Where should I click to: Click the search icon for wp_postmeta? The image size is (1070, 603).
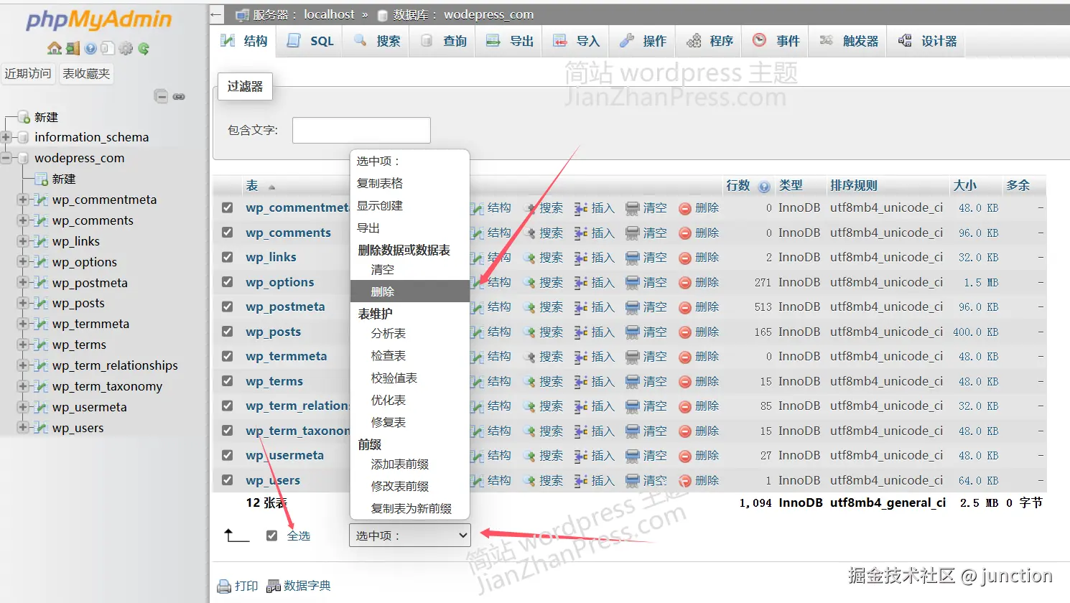coord(529,307)
